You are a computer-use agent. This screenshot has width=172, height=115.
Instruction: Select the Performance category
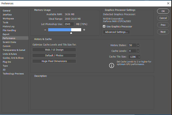click(15, 38)
